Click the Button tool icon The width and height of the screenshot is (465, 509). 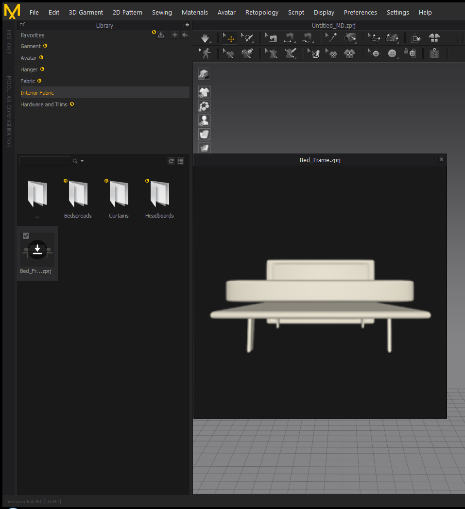coord(392,53)
